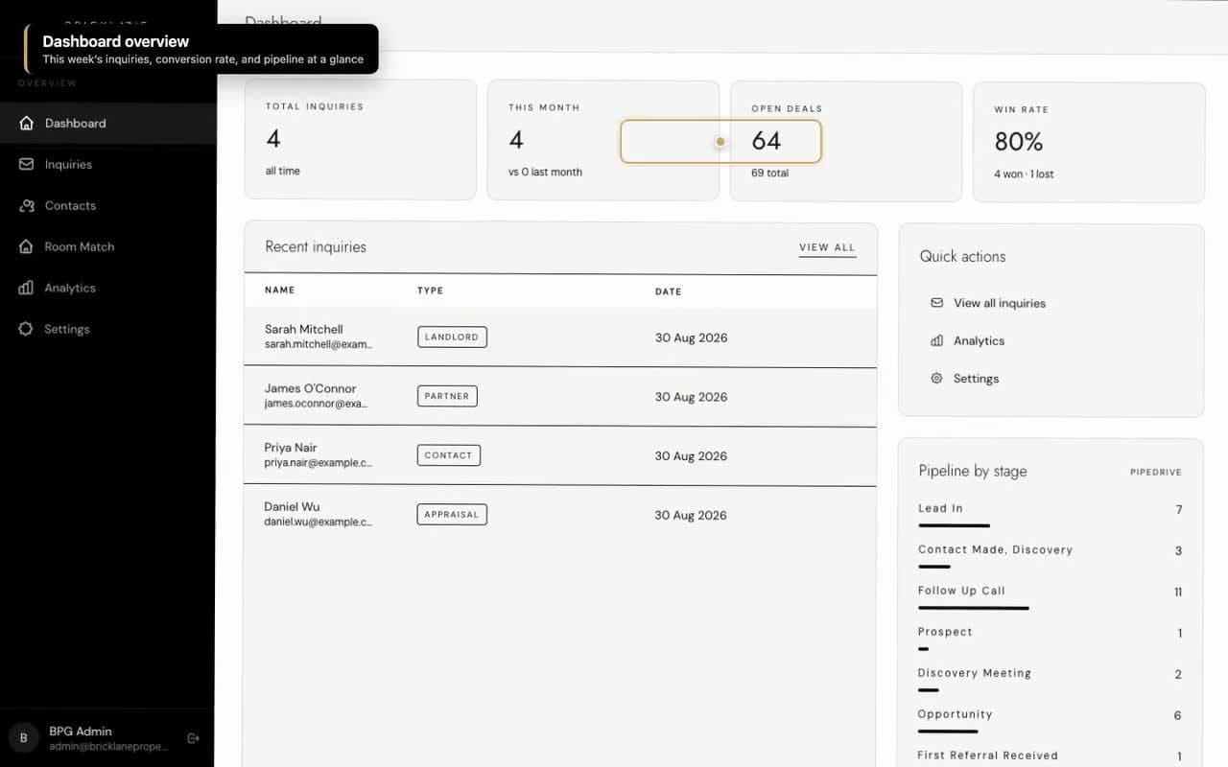Click the Total Inquiries card
This screenshot has height=767, width=1228.
[361, 140]
